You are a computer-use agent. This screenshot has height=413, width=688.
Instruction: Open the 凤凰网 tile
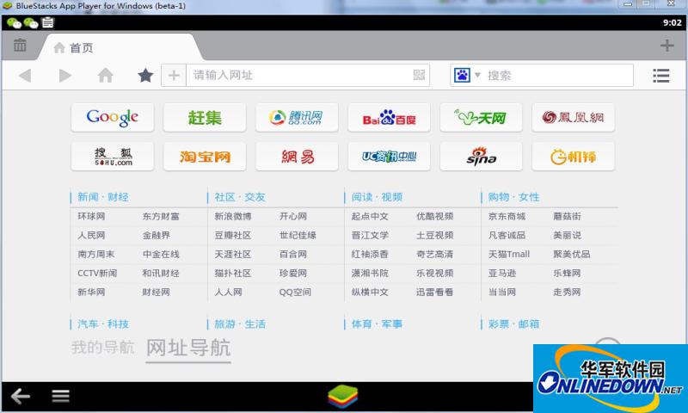[x=573, y=117]
